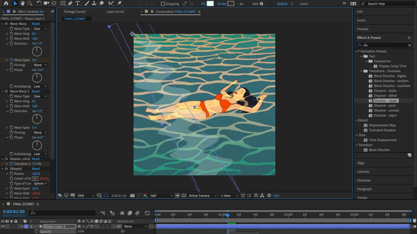The height and width of the screenshot is (234, 417).
Task: Toggle mask and shape path visibility
Action: 106,196
